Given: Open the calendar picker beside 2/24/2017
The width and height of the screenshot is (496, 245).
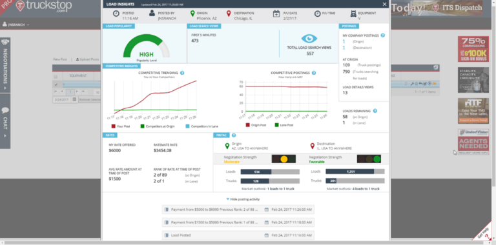Looking at the screenshot, I should click(74, 99).
